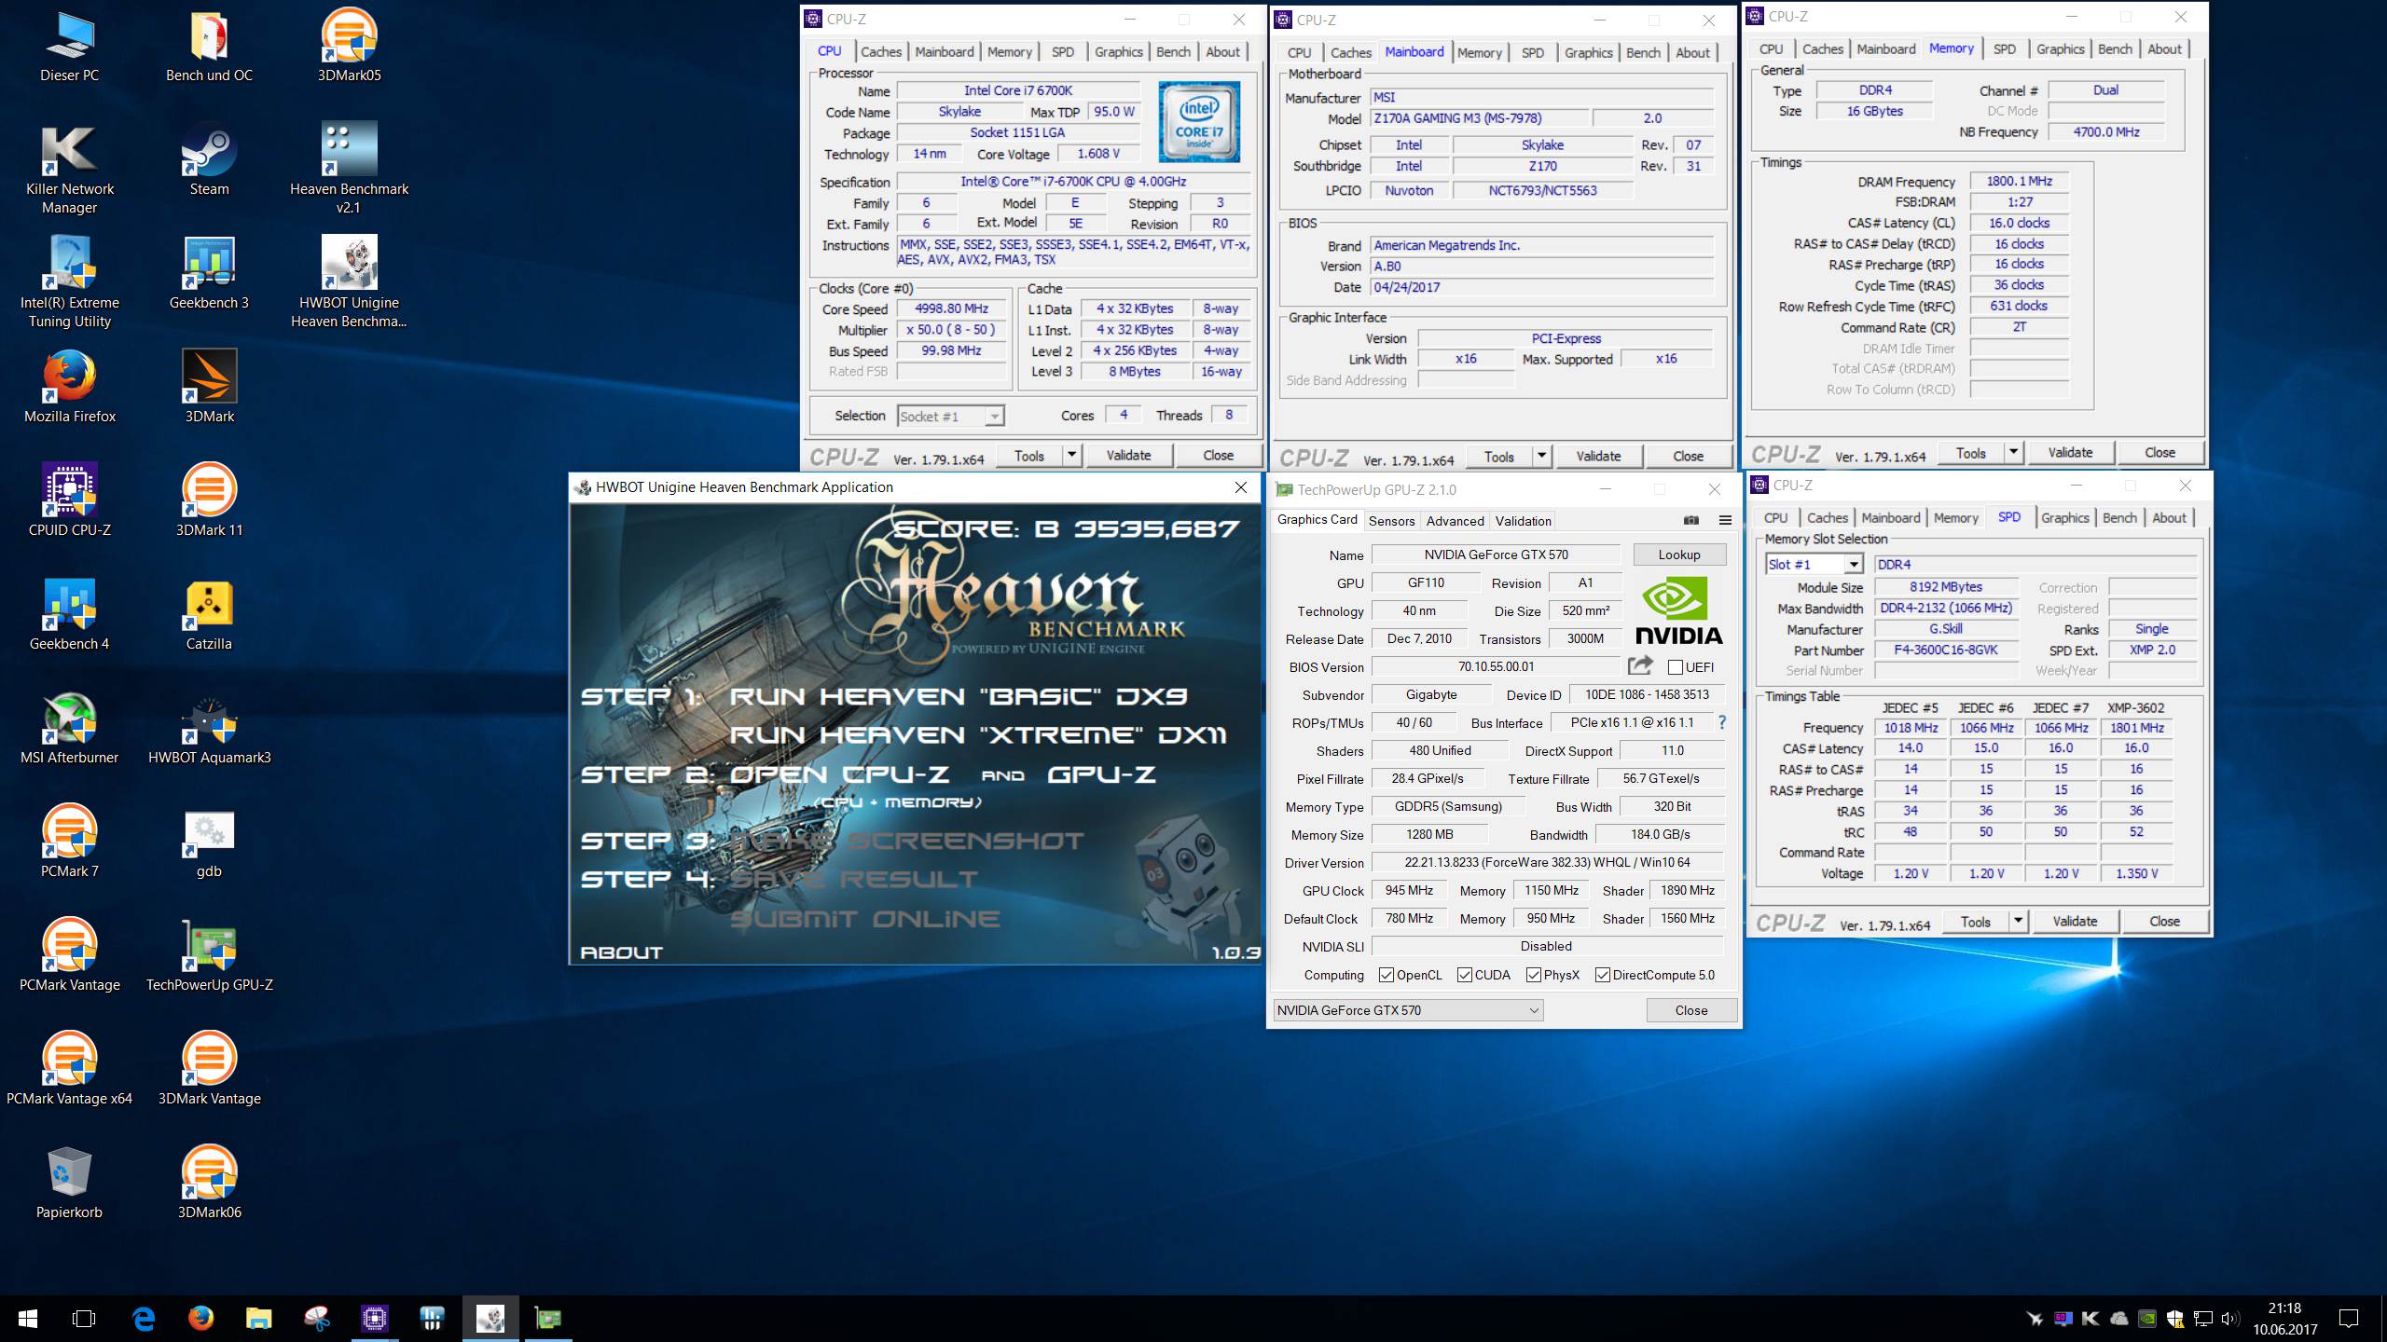The height and width of the screenshot is (1342, 2387).
Task: Open the 3DMark05 desktop shortcut
Action: (x=349, y=45)
